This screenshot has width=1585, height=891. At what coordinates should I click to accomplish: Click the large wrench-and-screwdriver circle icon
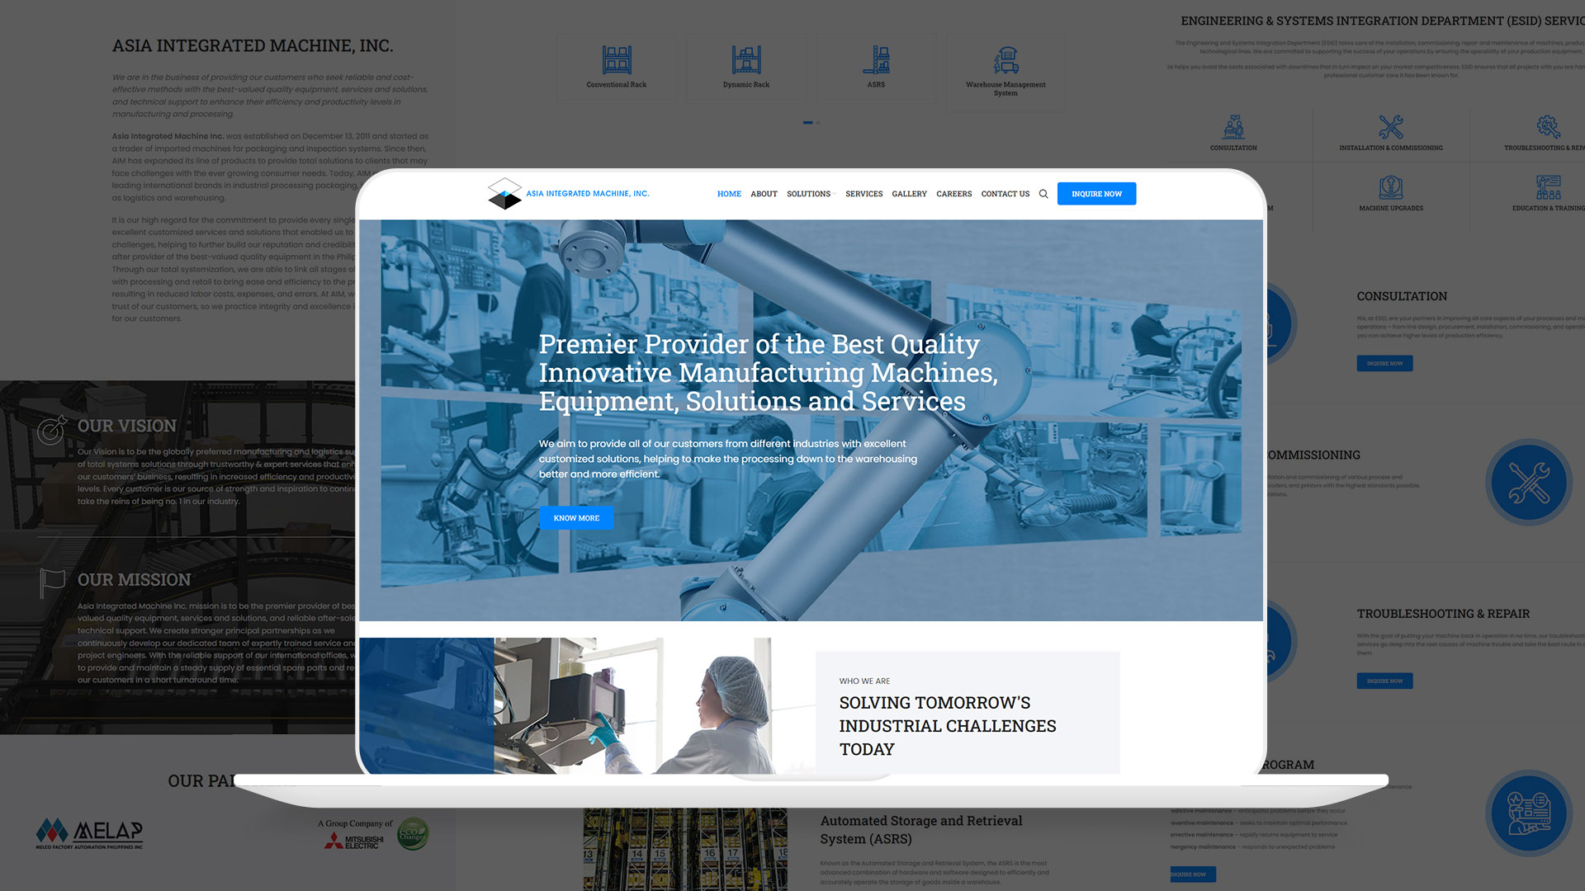(1529, 483)
